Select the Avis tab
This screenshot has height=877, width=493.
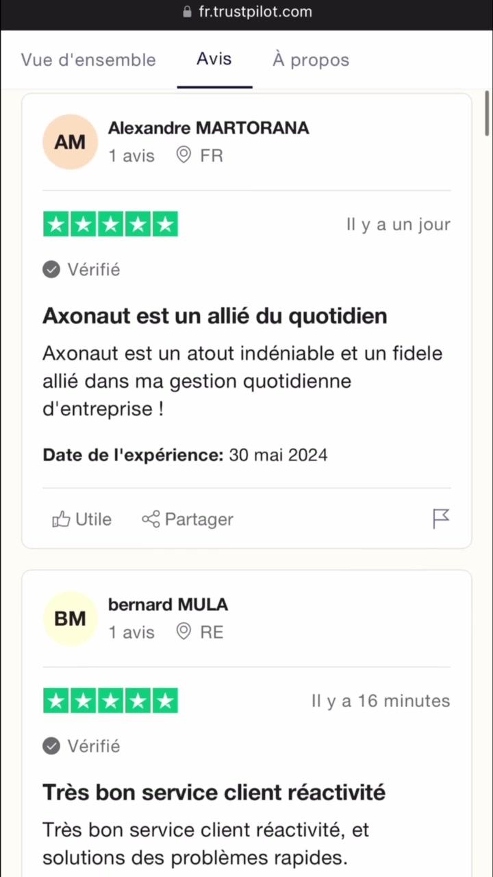click(214, 59)
